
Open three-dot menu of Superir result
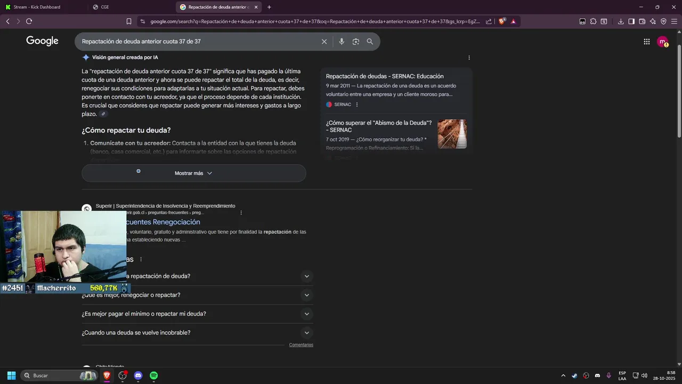(241, 212)
